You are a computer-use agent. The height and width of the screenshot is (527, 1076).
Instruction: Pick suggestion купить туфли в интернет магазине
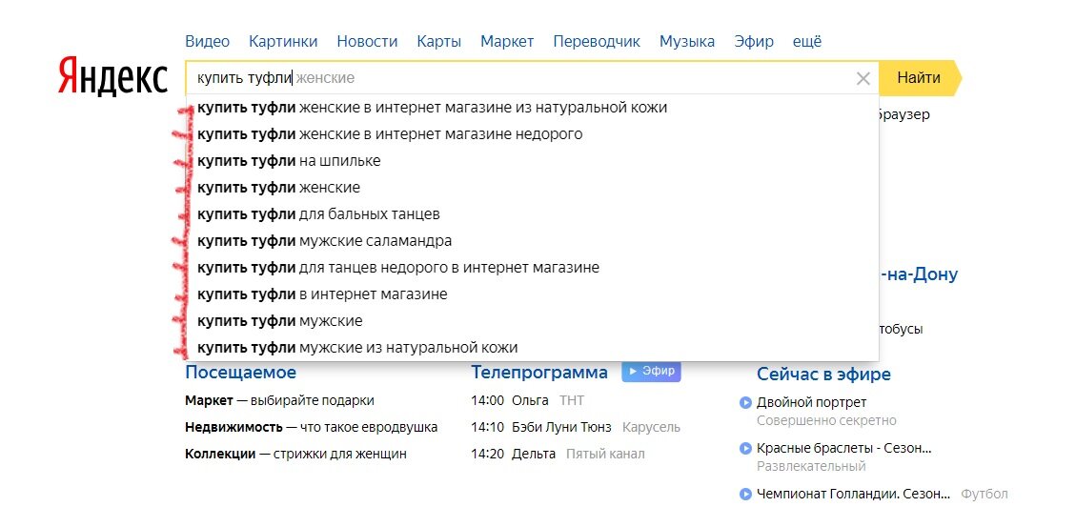(x=532, y=294)
